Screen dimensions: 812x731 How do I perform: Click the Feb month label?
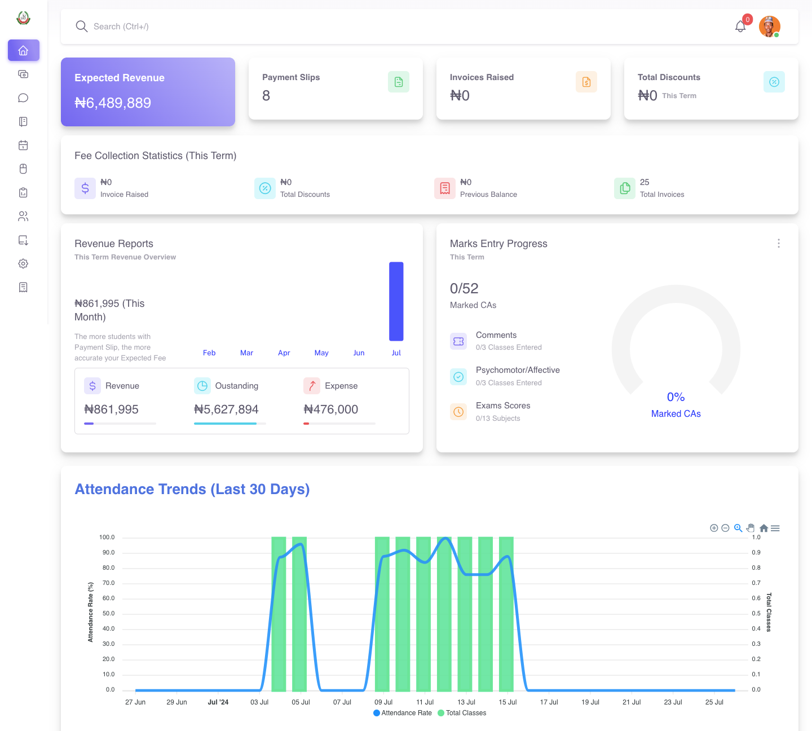point(209,353)
